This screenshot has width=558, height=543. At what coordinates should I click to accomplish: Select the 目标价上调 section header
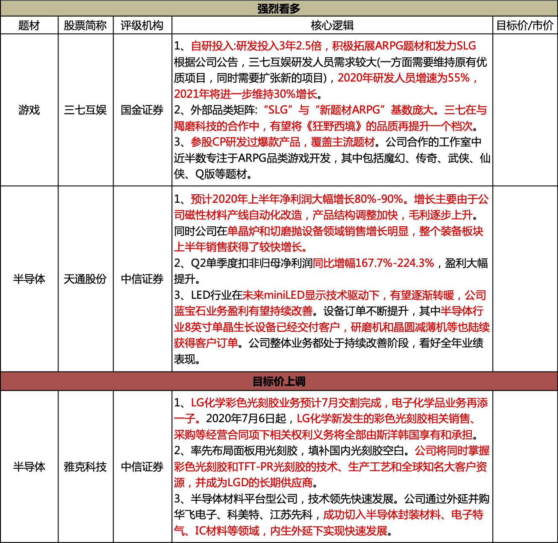pyautogui.click(x=279, y=381)
